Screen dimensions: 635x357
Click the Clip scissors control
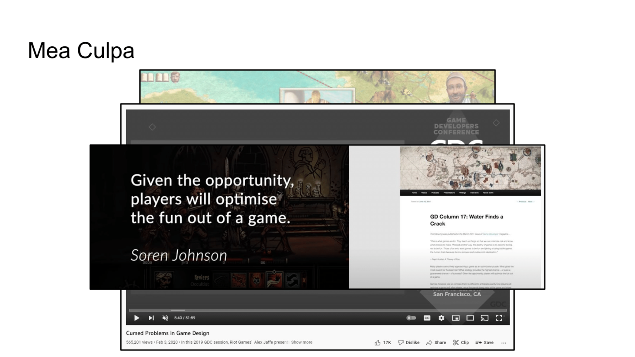click(x=461, y=342)
